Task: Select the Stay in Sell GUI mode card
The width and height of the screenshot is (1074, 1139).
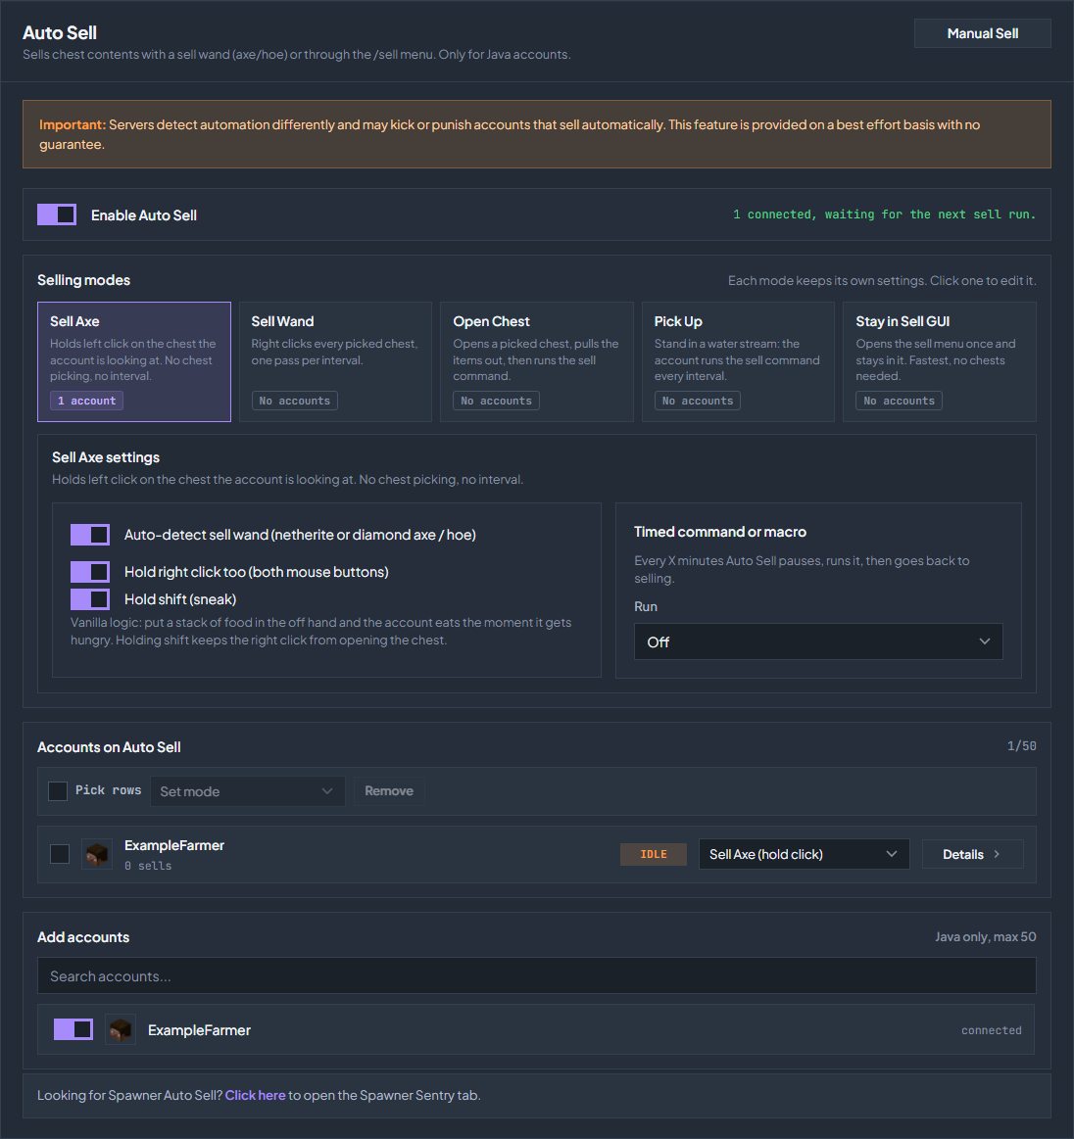Action: 940,361
